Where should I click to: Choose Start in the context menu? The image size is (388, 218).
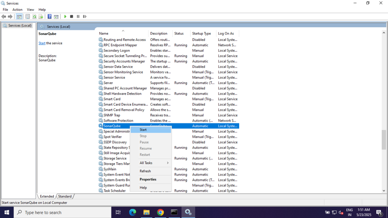pos(143,129)
